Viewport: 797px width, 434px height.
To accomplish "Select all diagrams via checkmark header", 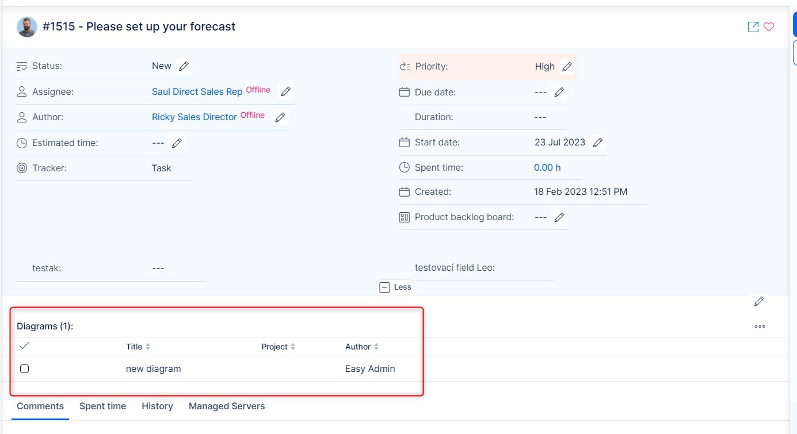I will coord(24,346).
